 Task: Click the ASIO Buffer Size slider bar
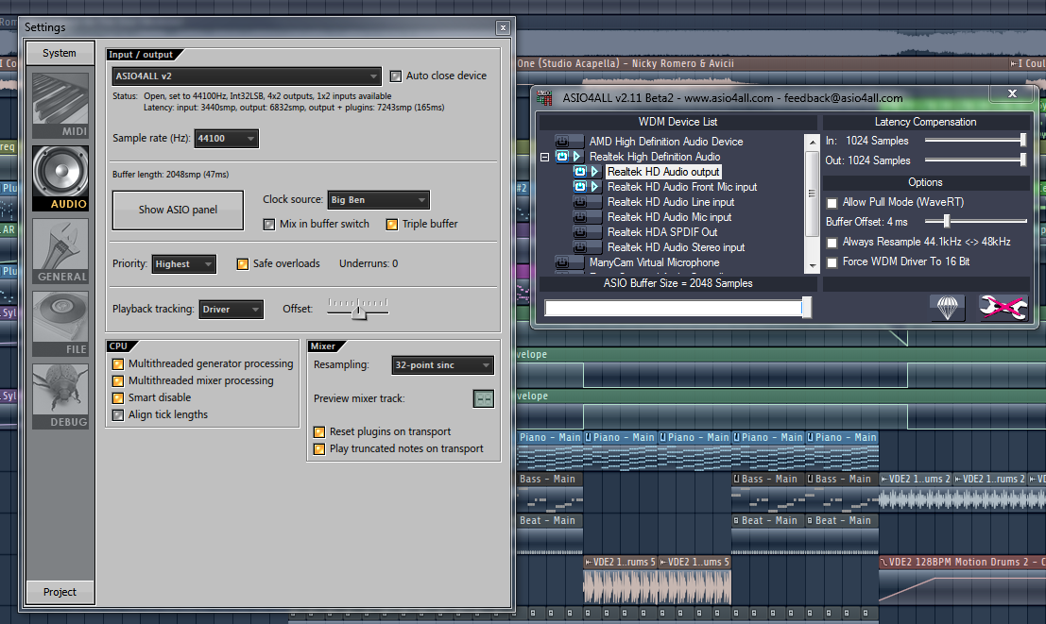(677, 308)
